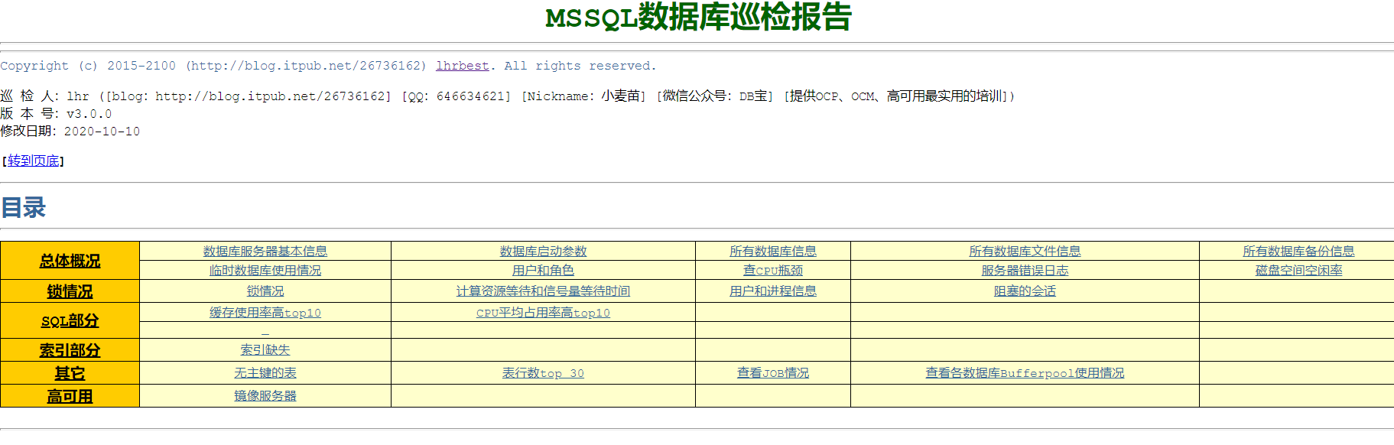
Task: Go to 查看各数据库Bufferpool使用情况 section
Action: click(1025, 372)
